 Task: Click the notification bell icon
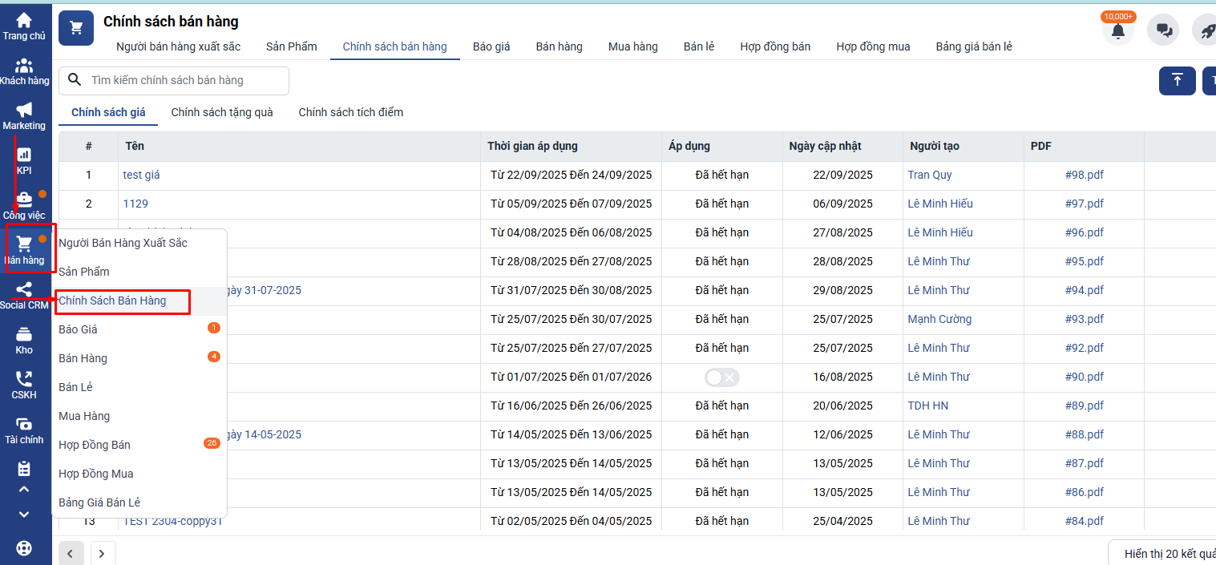1117,31
